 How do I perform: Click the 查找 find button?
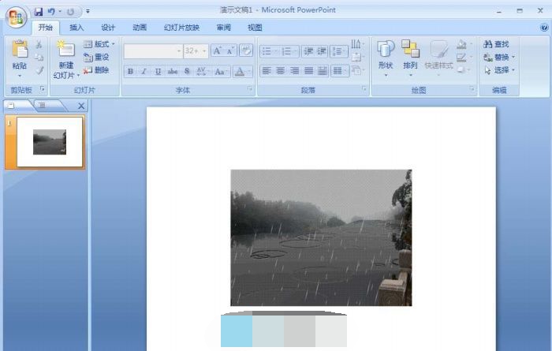coord(497,44)
